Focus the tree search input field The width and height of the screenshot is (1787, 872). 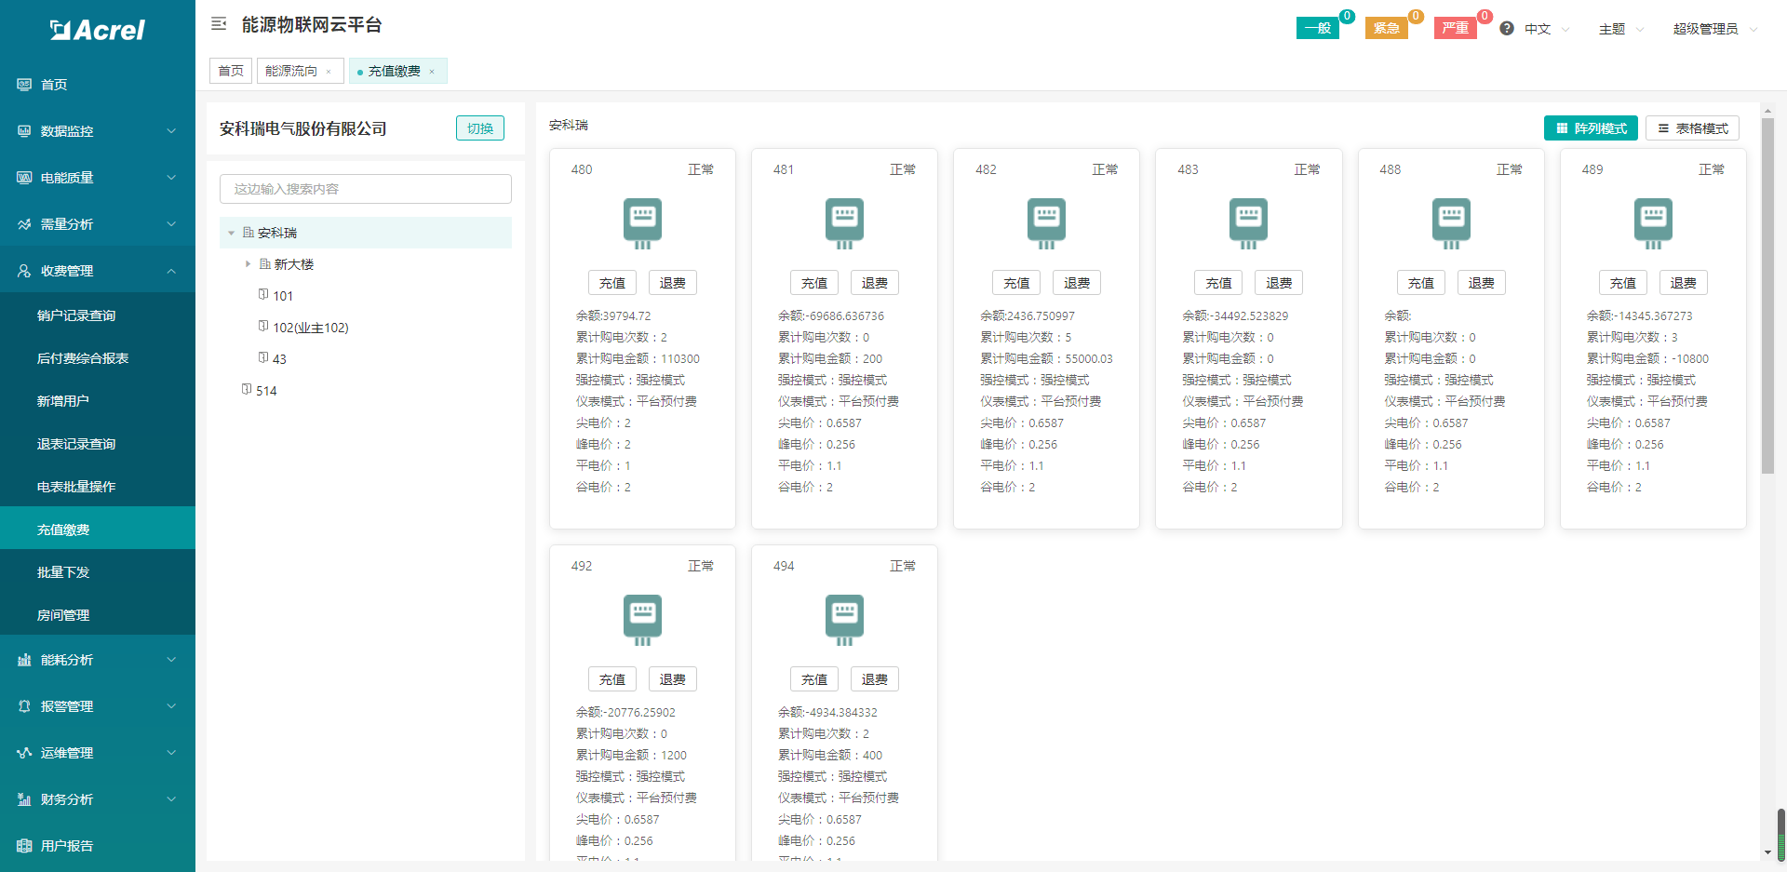pyautogui.click(x=366, y=189)
